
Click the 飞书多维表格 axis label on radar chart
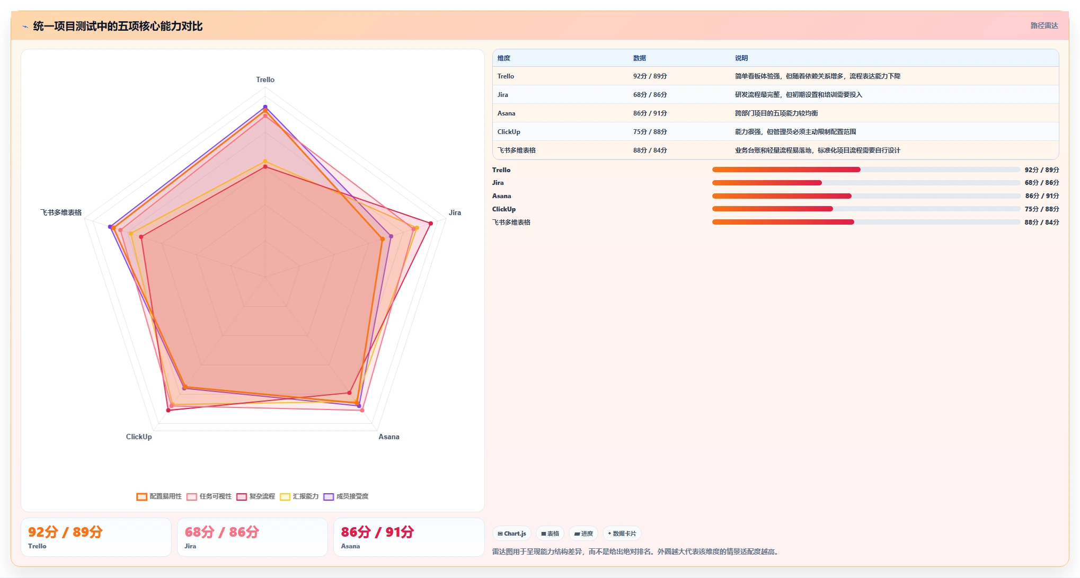(x=61, y=213)
